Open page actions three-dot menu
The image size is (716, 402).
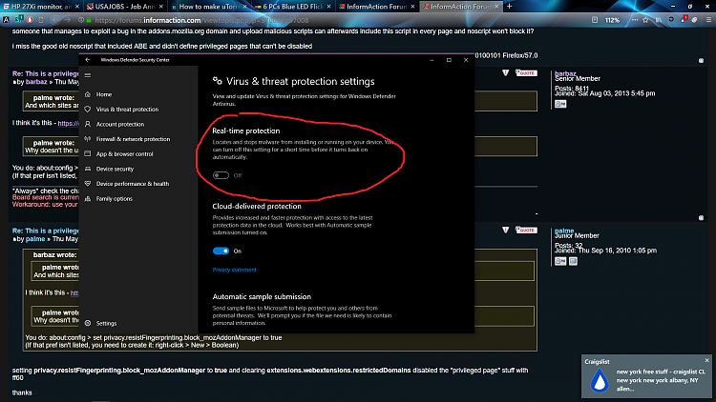click(x=634, y=20)
